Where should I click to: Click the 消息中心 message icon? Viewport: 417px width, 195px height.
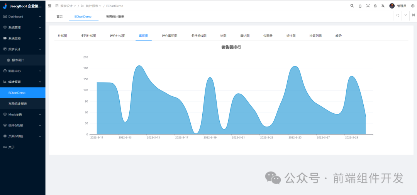[5, 71]
